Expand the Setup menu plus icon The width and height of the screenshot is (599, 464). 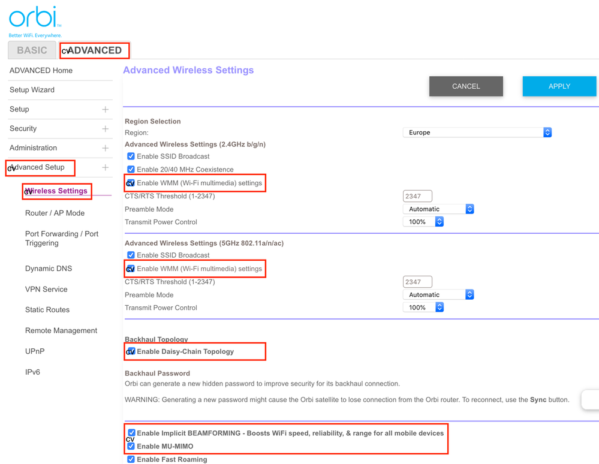coord(106,110)
